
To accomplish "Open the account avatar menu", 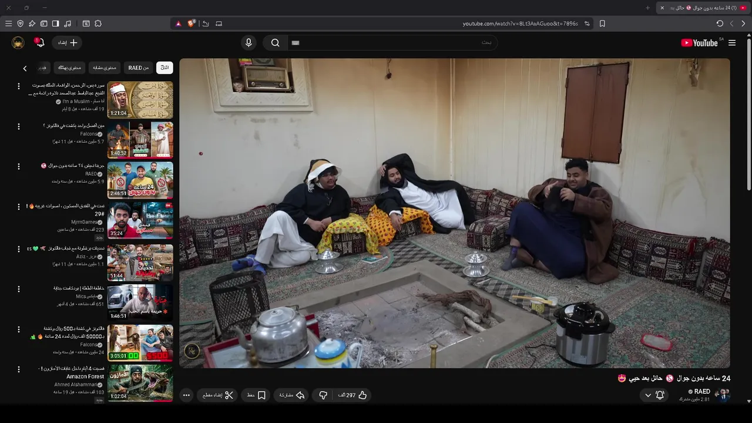I will pyautogui.click(x=18, y=43).
